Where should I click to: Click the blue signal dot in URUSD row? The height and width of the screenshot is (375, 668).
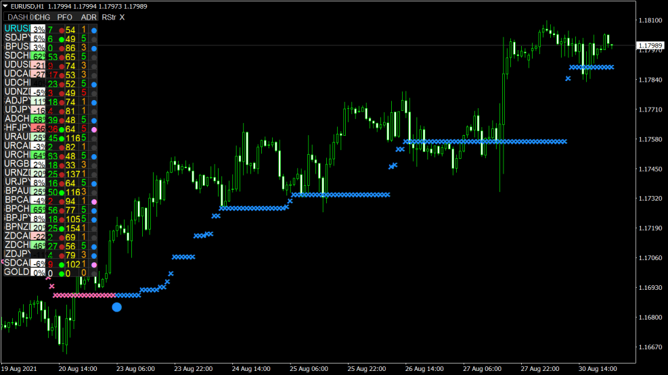click(93, 30)
